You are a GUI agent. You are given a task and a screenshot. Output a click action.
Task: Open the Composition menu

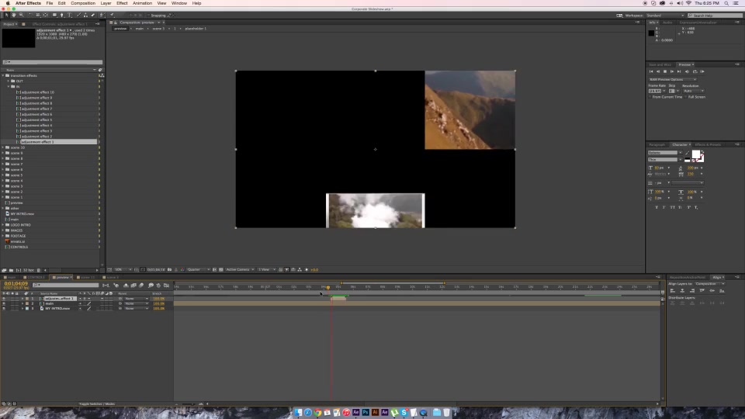83,3
